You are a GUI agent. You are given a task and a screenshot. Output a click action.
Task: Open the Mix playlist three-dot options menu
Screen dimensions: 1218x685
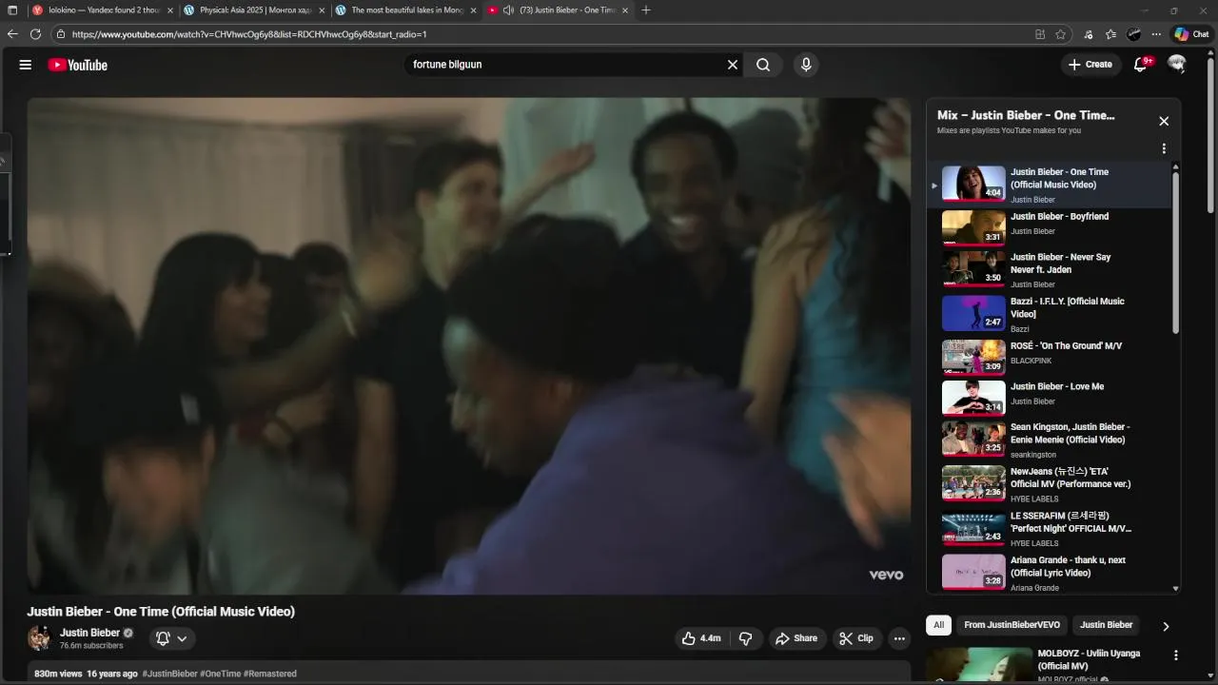click(x=1164, y=148)
